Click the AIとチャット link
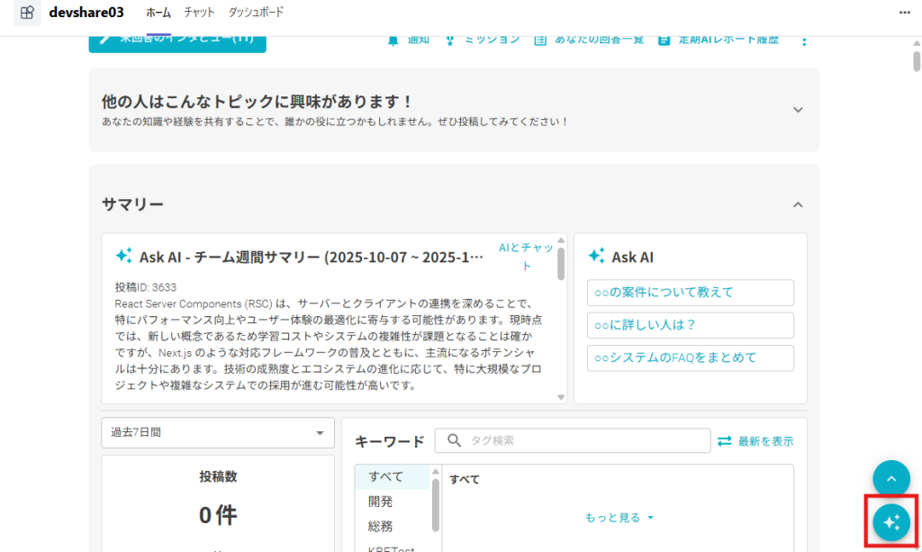Image resolution: width=922 pixels, height=552 pixels. click(x=526, y=257)
